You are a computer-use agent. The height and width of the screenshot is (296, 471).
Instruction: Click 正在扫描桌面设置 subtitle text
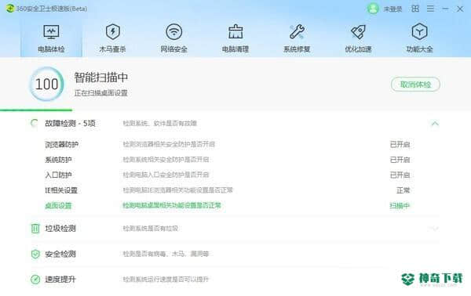point(101,93)
